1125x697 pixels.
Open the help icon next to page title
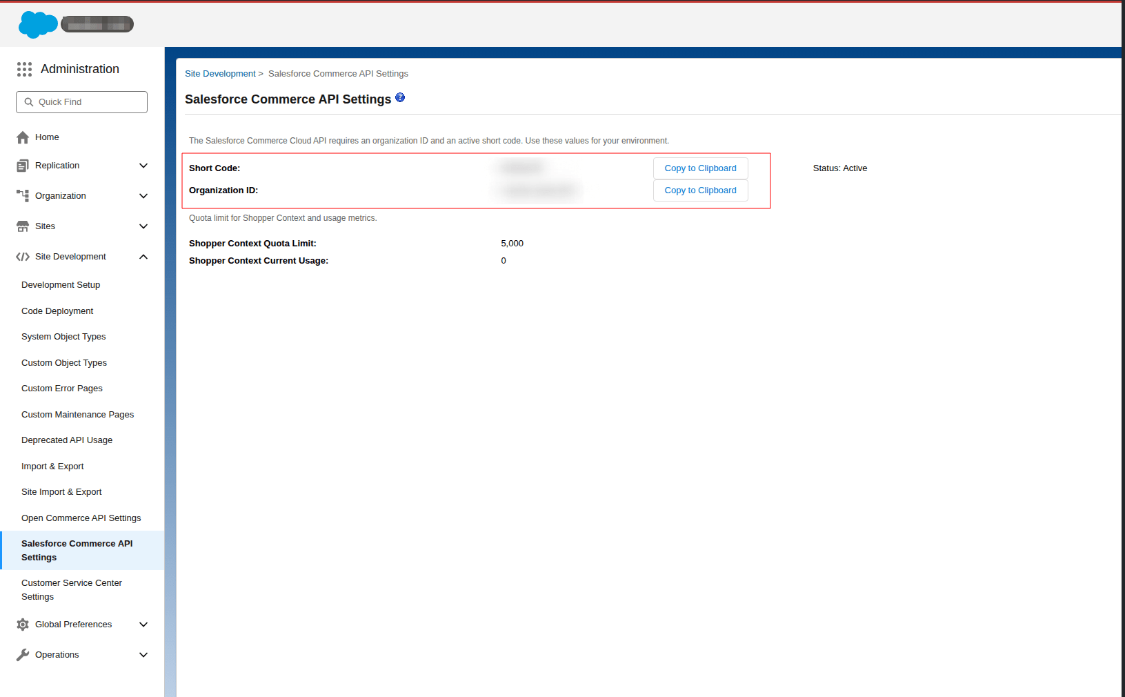tap(400, 98)
